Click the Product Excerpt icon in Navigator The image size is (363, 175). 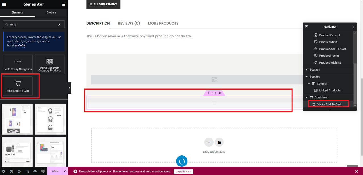(316, 35)
